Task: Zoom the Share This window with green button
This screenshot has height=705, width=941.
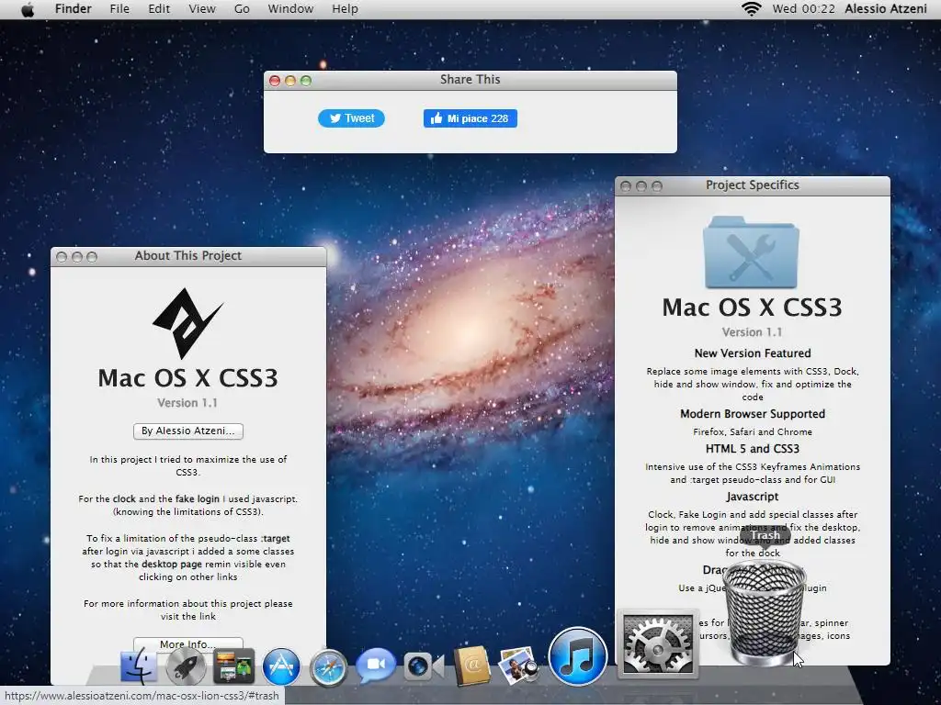Action: 306,81
